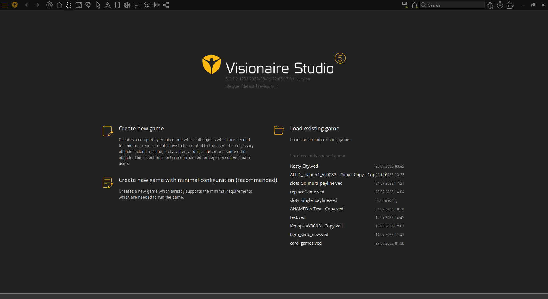Click date 28.09.2022, 03:42
The image size is (548, 299).
coord(390,166)
